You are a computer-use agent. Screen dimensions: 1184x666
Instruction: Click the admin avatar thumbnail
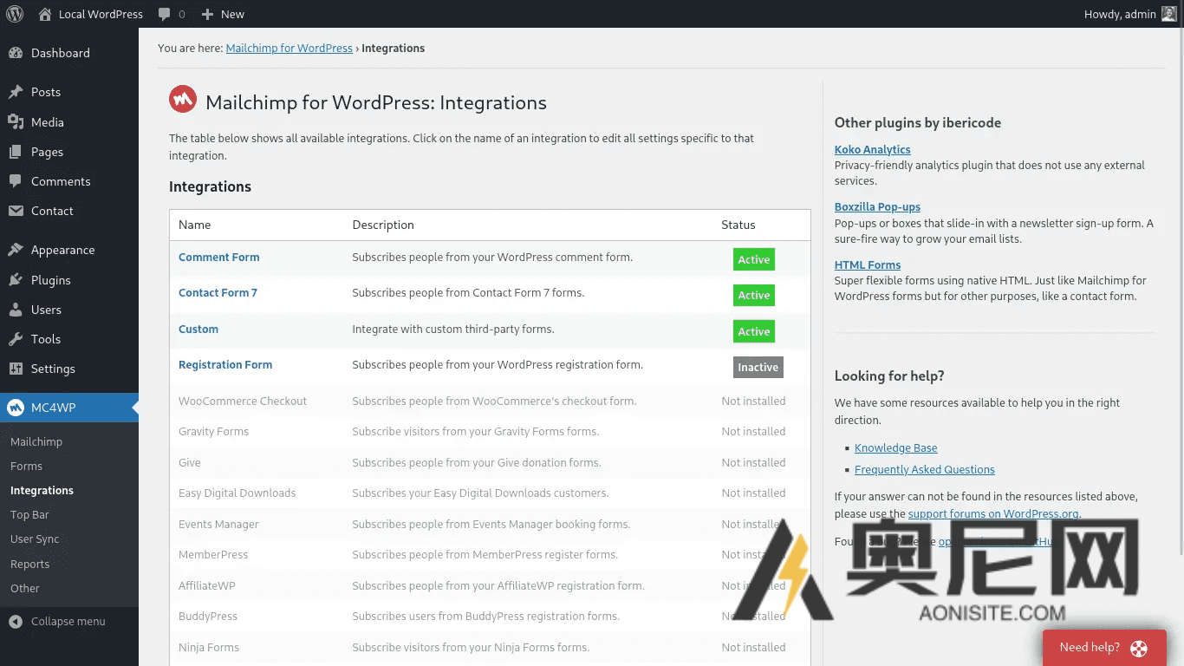1169,14
